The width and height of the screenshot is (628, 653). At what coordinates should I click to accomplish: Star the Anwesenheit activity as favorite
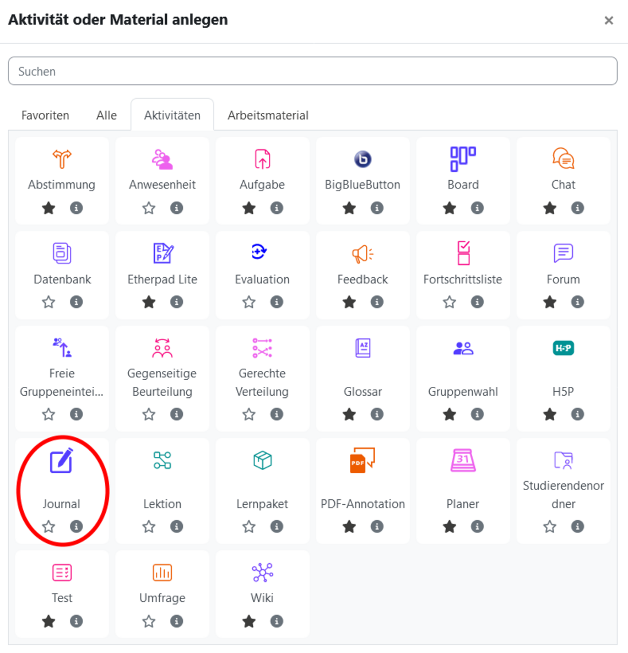tap(149, 208)
